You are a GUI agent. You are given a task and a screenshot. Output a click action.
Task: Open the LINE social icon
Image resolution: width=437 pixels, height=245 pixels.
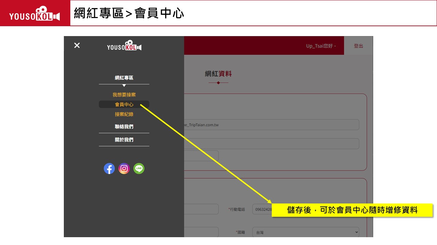(x=139, y=168)
